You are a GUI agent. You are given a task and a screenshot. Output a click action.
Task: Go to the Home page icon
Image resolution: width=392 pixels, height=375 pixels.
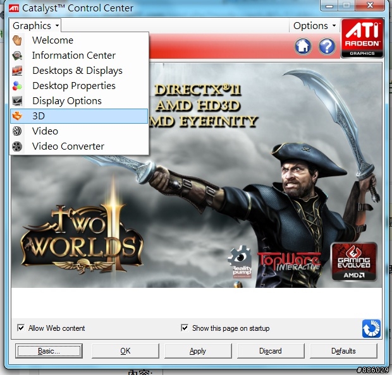pyautogui.click(x=303, y=46)
